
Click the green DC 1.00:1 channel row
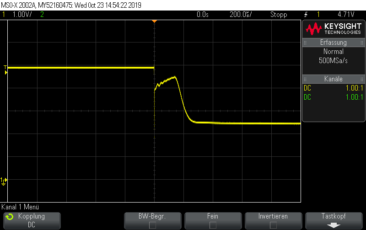(x=334, y=97)
